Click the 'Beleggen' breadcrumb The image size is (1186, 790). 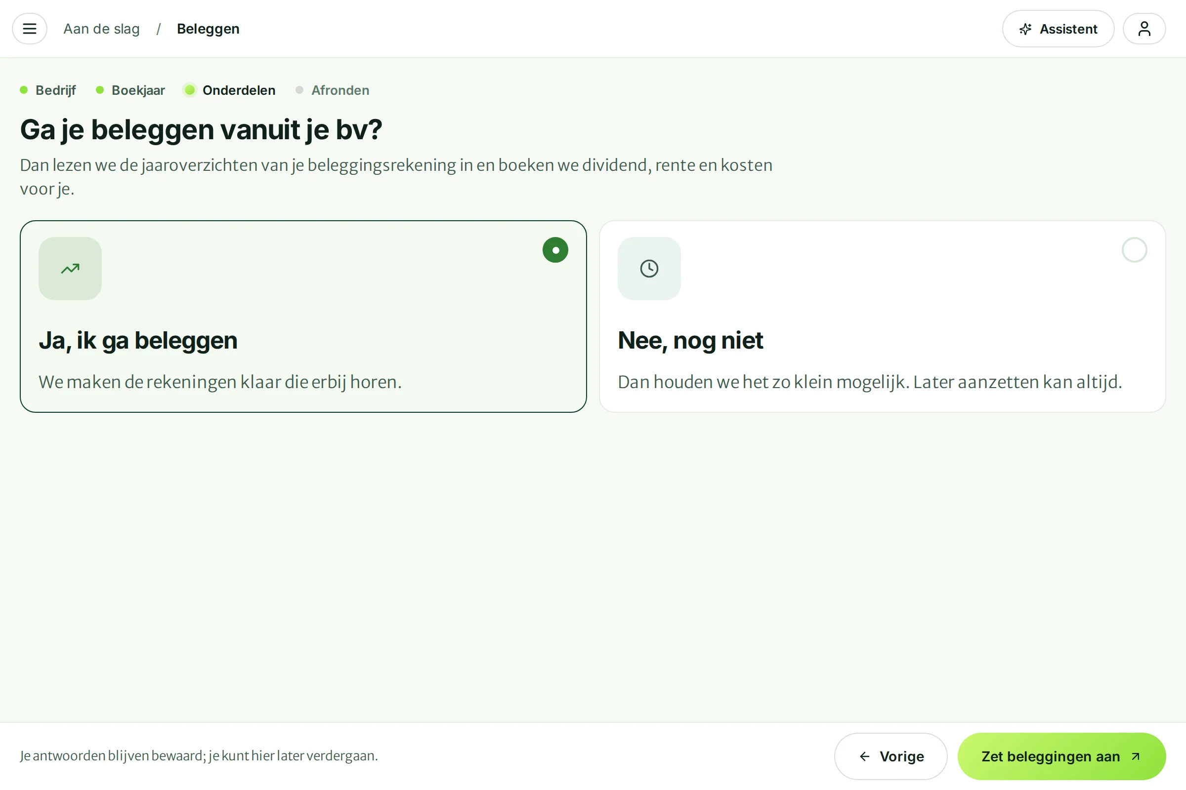pyautogui.click(x=208, y=29)
